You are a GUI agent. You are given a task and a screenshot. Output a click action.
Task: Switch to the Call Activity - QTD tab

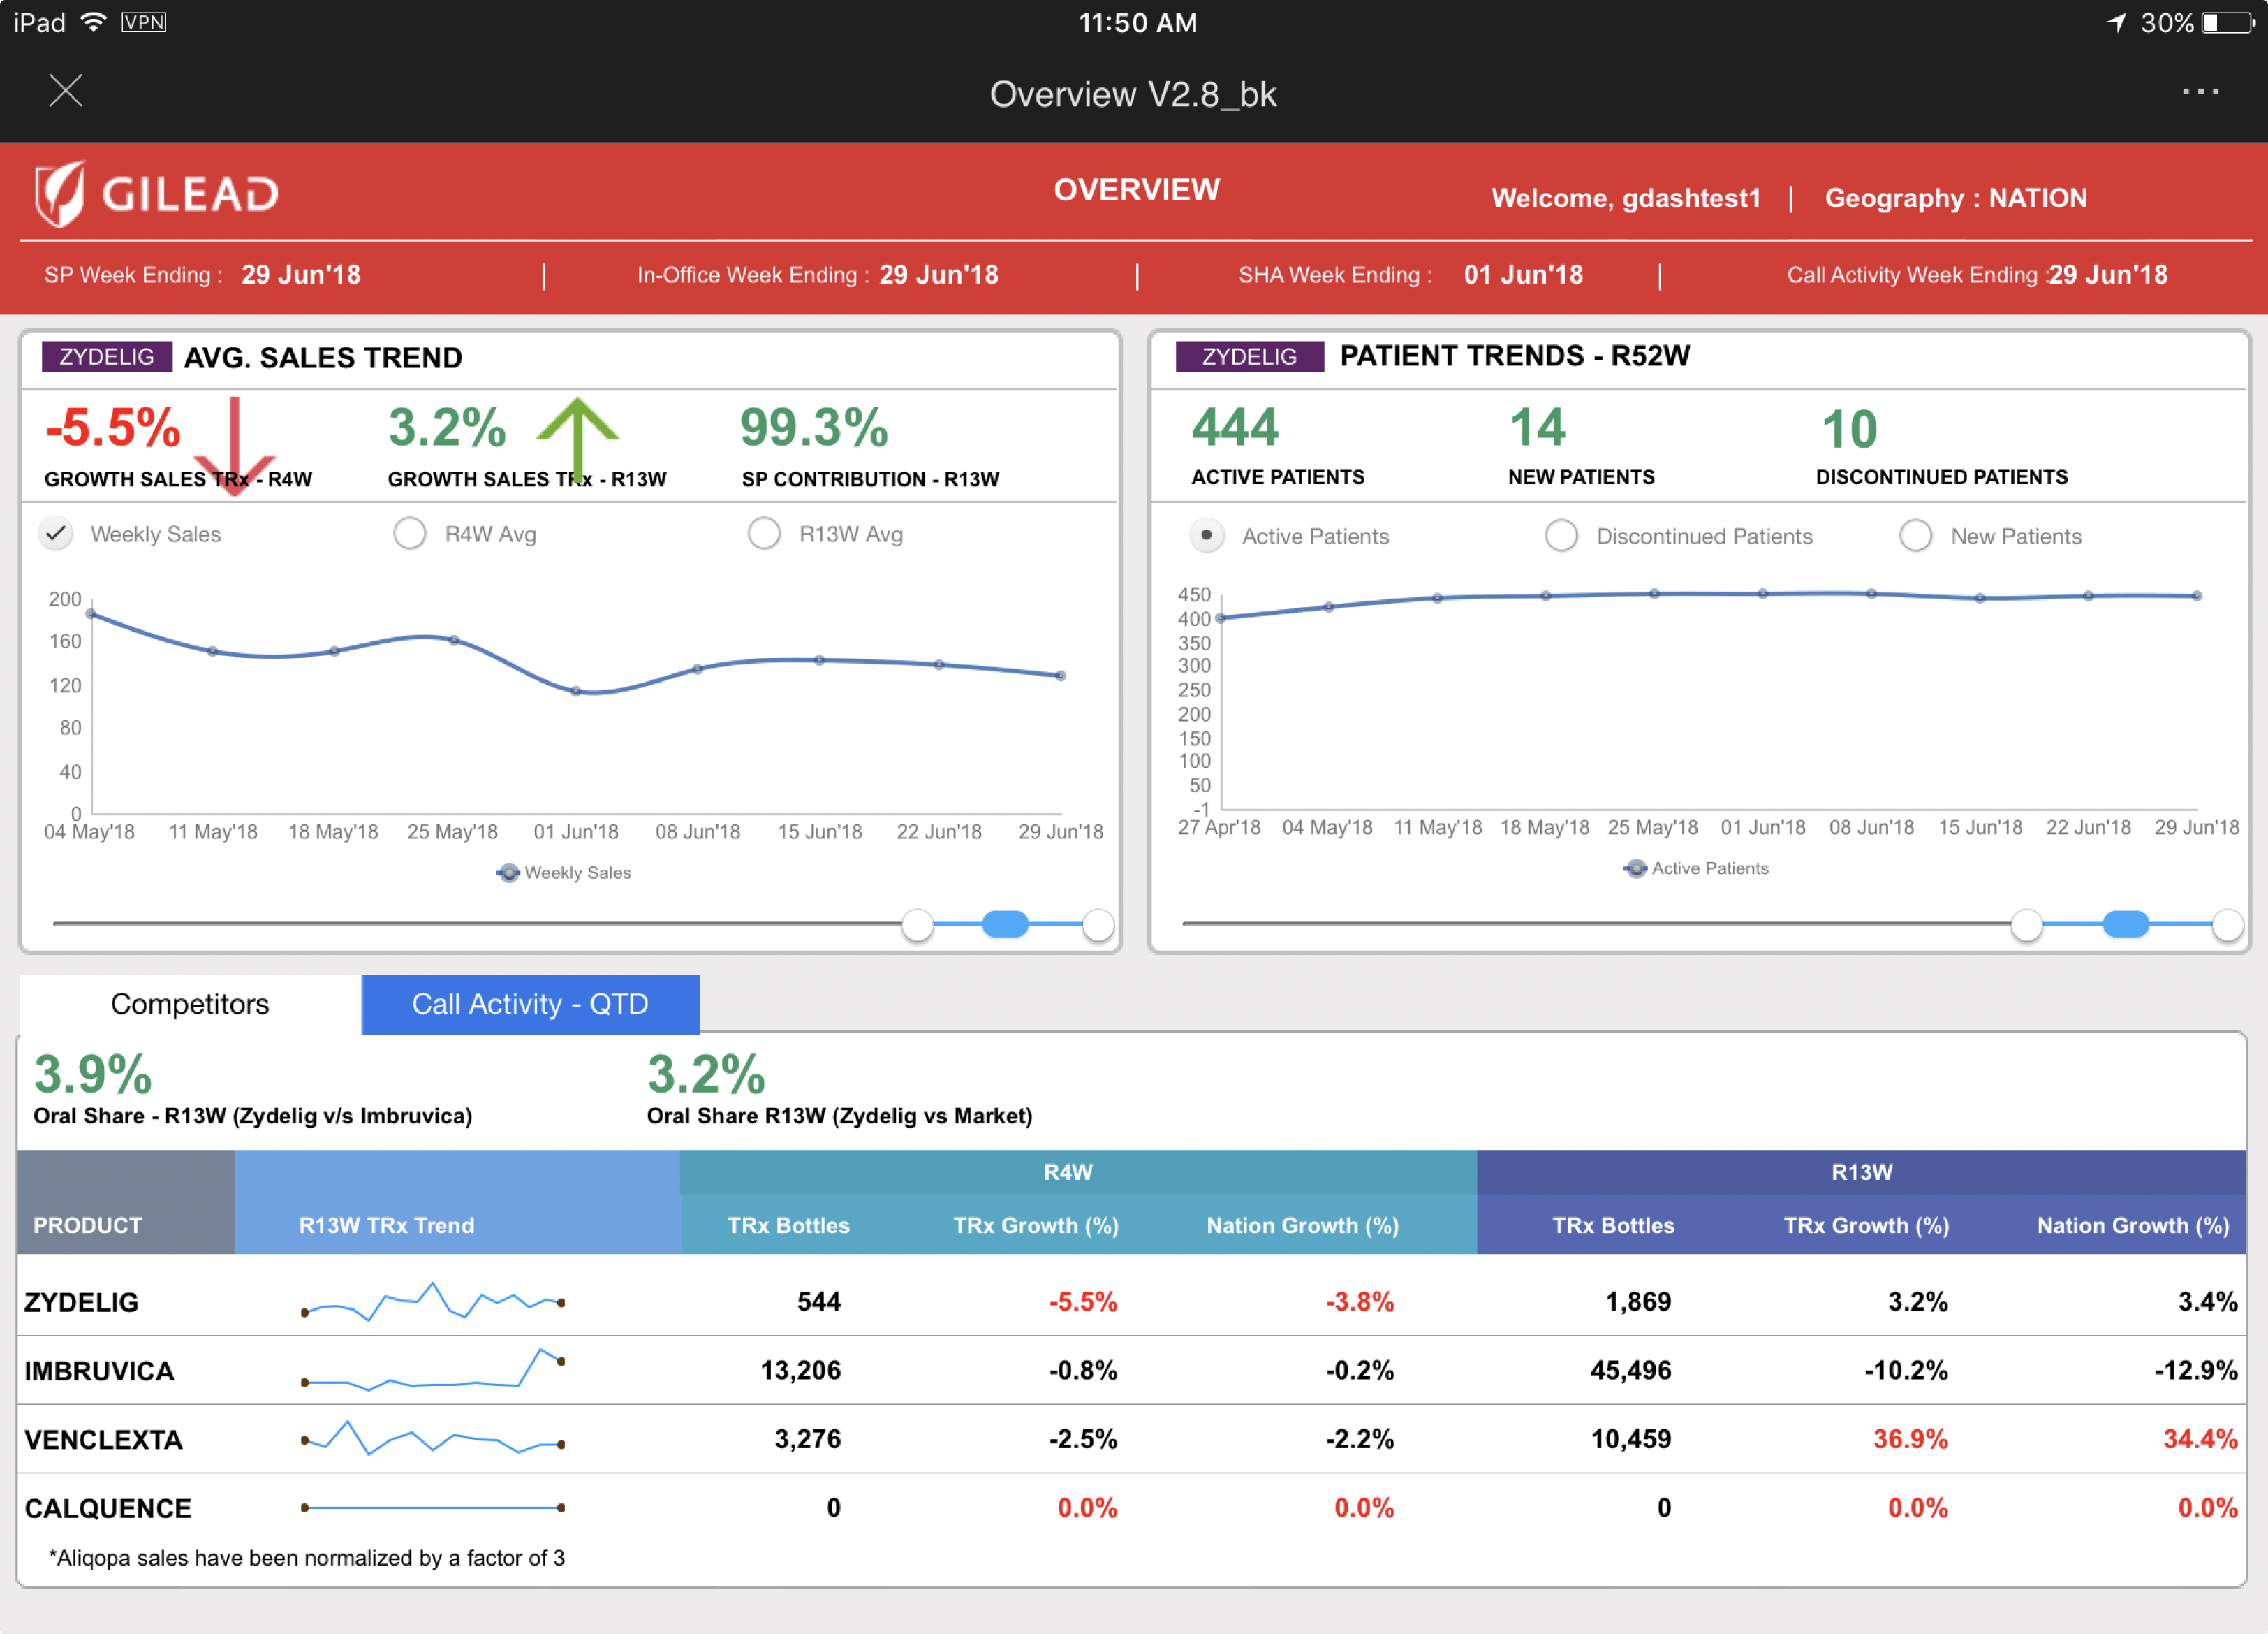[530, 1004]
